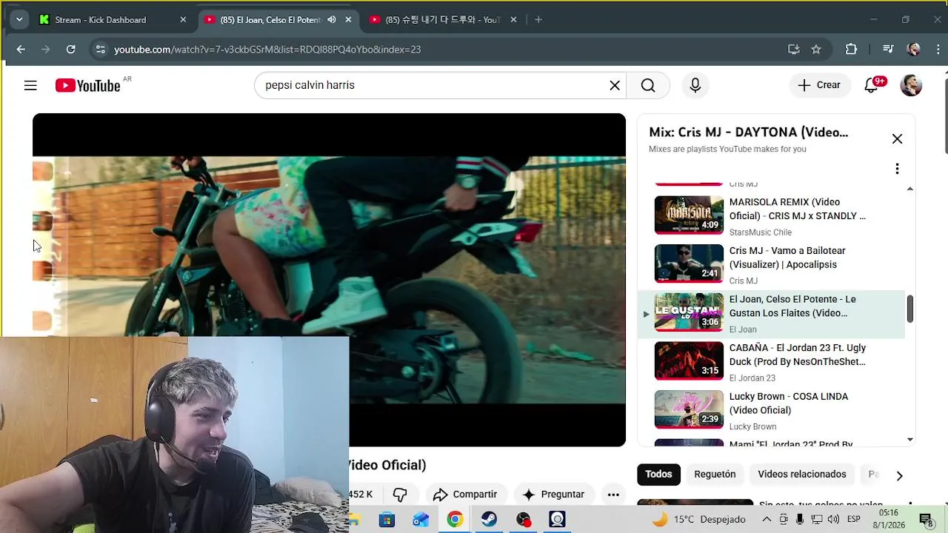Open the tab search dropdown arrow
This screenshot has width=948, height=533.
pos(19,20)
